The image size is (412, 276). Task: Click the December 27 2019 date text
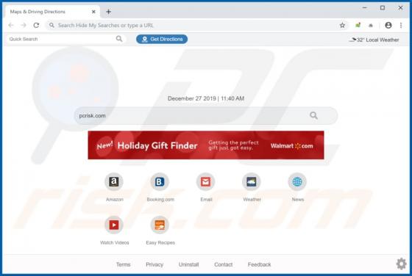(x=206, y=98)
